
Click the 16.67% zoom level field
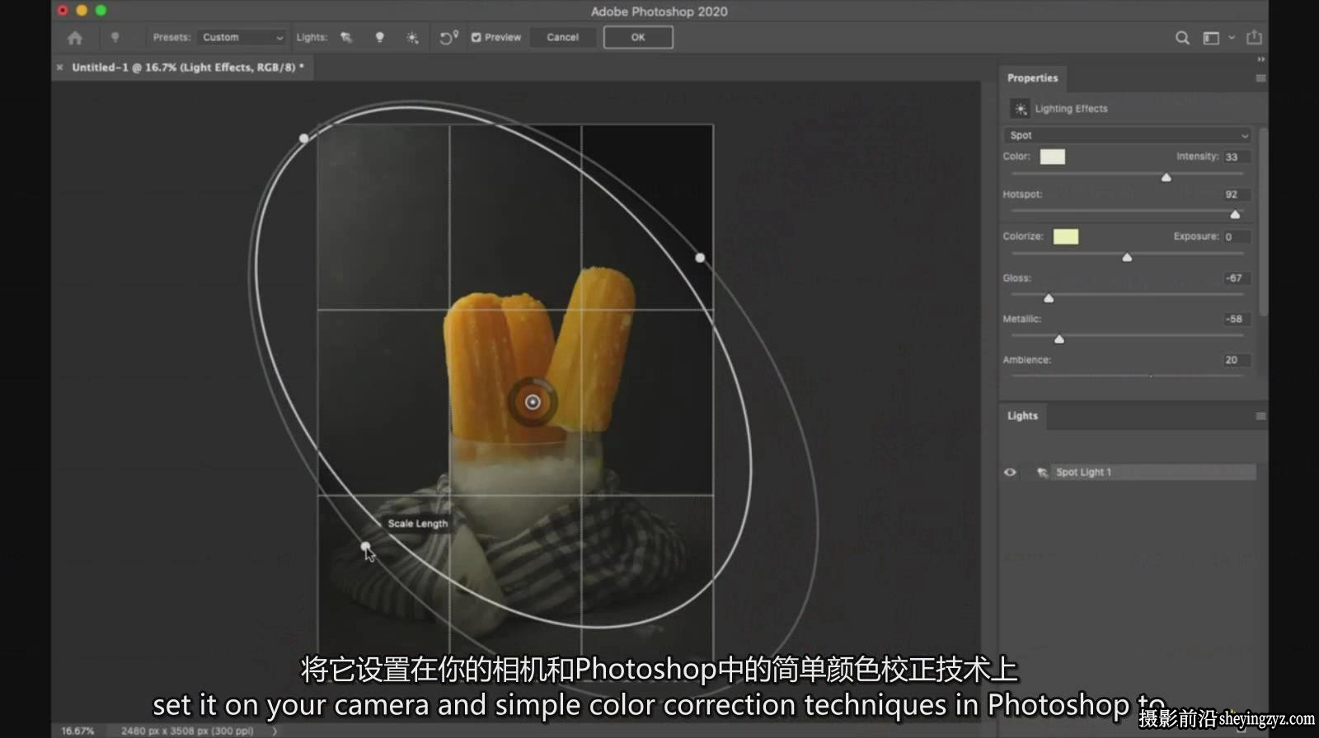click(x=77, y=731)
